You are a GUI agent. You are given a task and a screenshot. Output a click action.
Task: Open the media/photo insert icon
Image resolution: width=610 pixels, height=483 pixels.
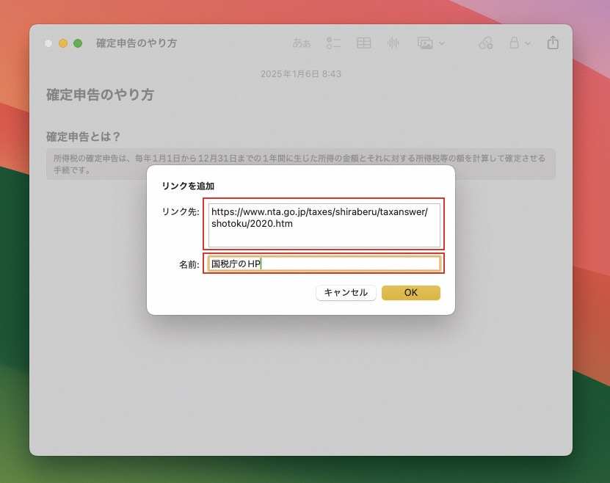tap(425, 43)
